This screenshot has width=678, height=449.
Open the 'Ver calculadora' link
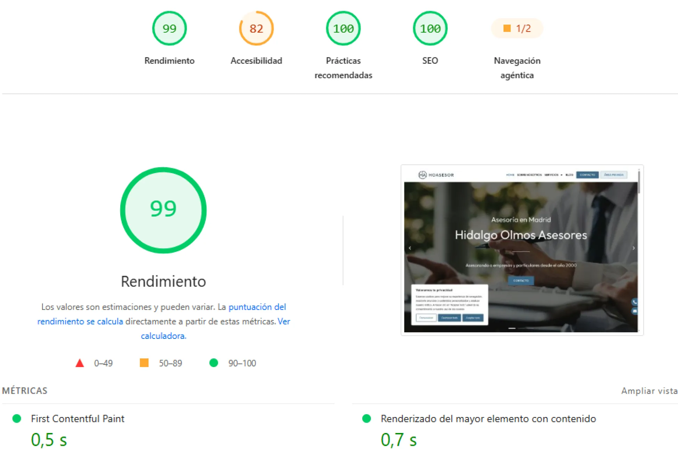pyautogui.click(x=215, y=328)
